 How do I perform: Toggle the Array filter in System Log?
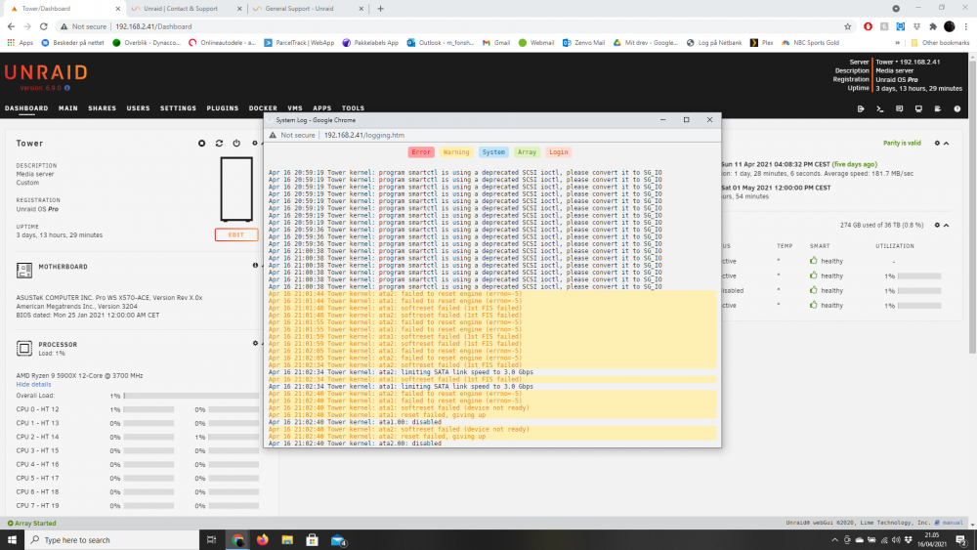coord(527,152)
